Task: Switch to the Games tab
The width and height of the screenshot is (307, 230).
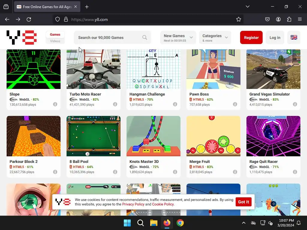Action: (55, 34)
